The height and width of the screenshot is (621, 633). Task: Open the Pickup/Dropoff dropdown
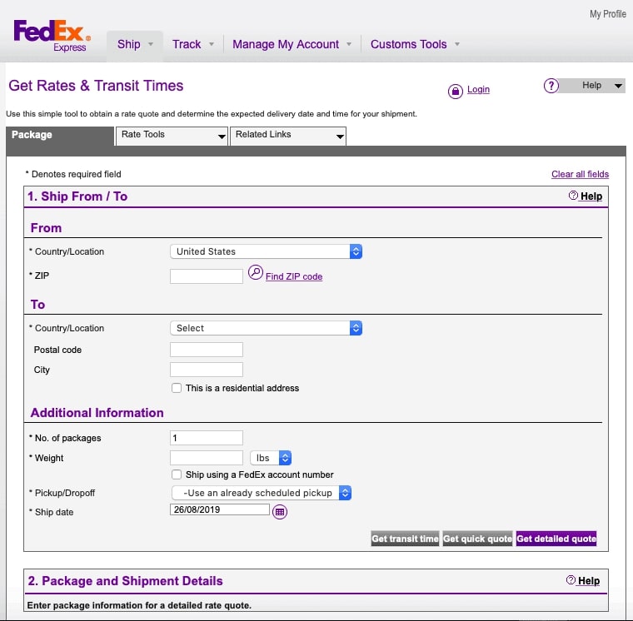pos(261,493)
